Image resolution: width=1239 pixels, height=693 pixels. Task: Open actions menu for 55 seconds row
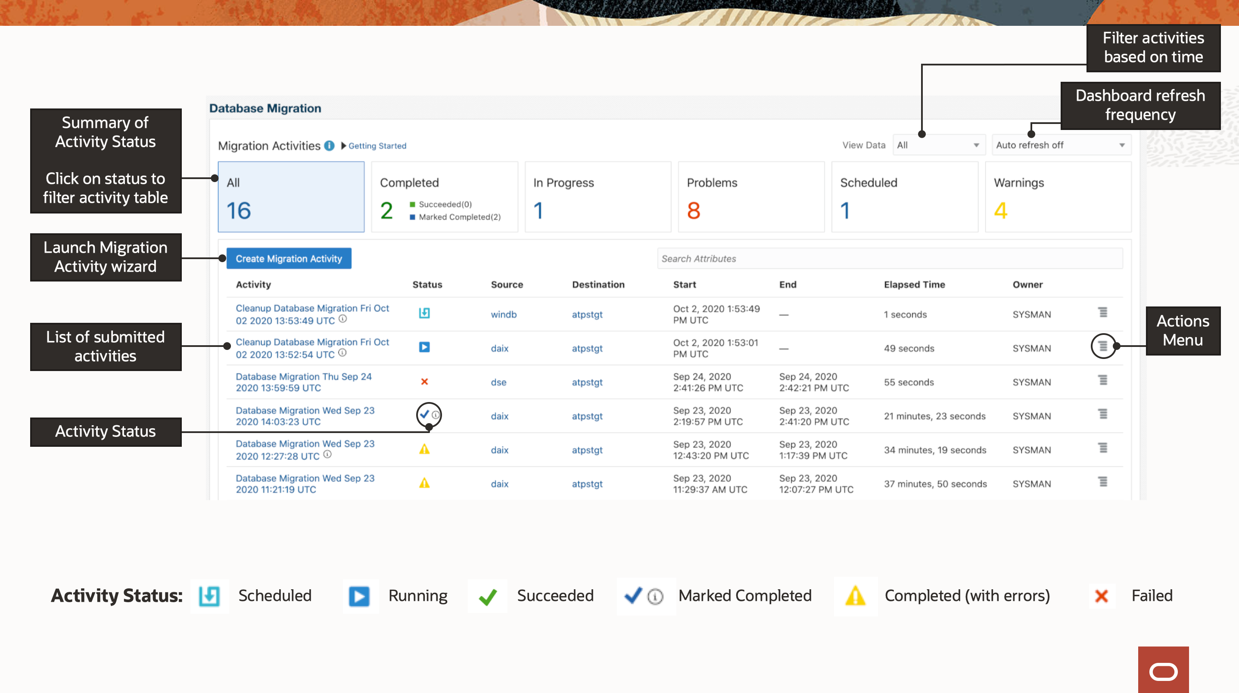pyautogui.click(x=1102, y=380)
